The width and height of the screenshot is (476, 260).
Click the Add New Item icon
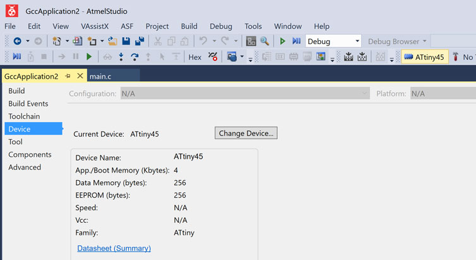[x=92, y=41]
